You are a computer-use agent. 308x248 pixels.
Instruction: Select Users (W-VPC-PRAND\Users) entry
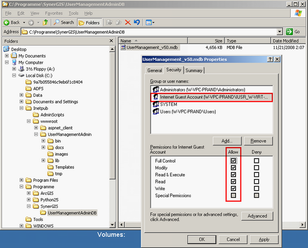(x=184, y=112)
